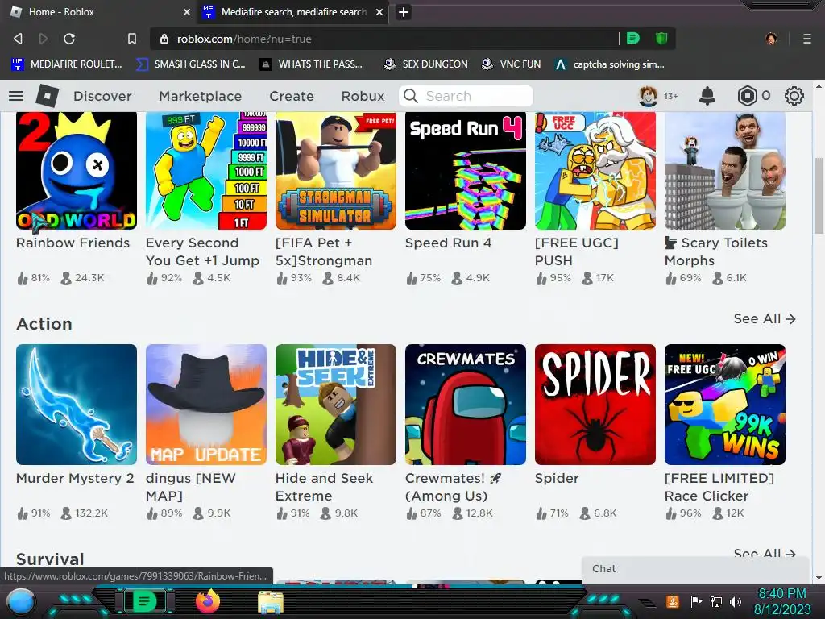Reload the current page
825x619 pixels.
click(x=69, y=39)
